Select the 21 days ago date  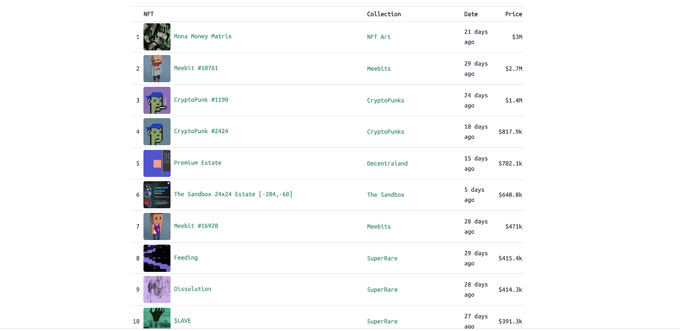point(476,37)
